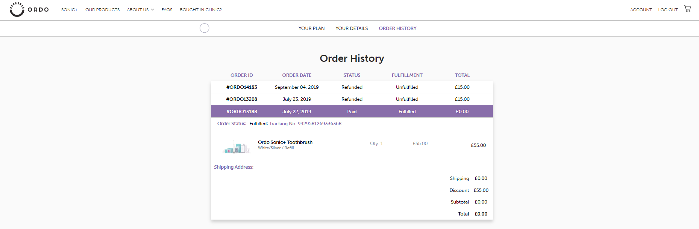Expand order #ORDO13208
Viewport: 699px width, 229px height.
(x=352, y=99)
